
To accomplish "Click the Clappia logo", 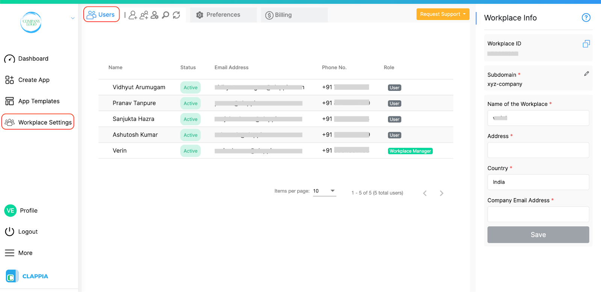I will (27, 276).
